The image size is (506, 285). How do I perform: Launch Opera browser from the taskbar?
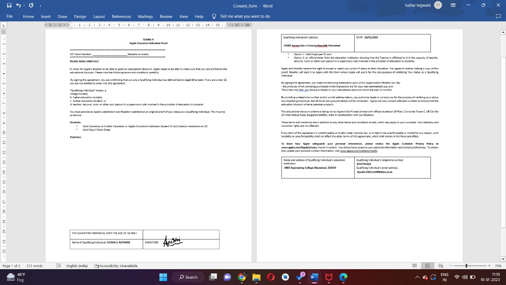271,277
